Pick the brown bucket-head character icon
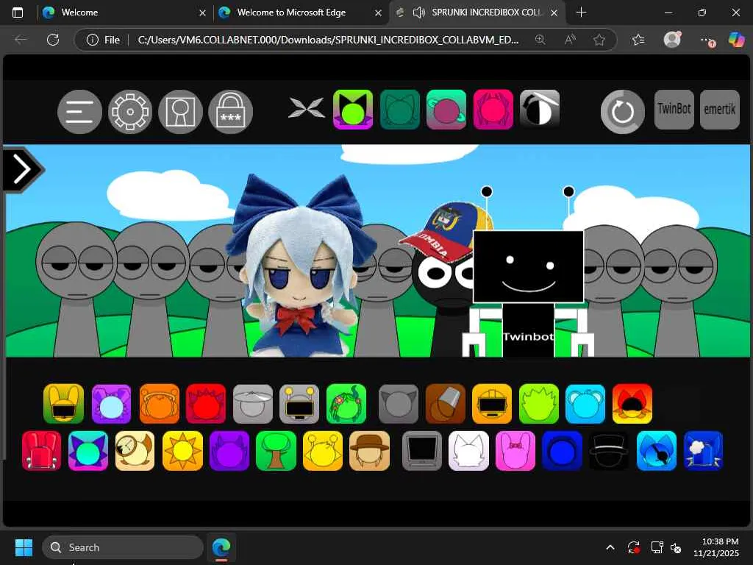This screenshot has width=753, height=565. (x=445, y=404)
